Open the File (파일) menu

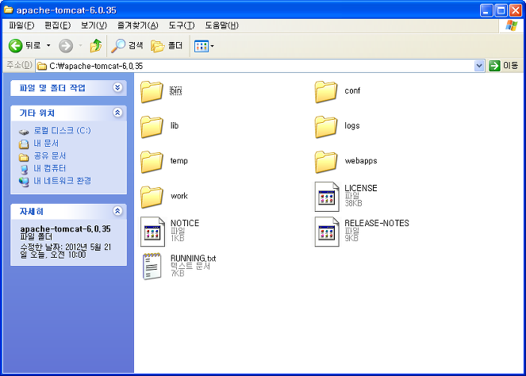(x=21, y=25)
